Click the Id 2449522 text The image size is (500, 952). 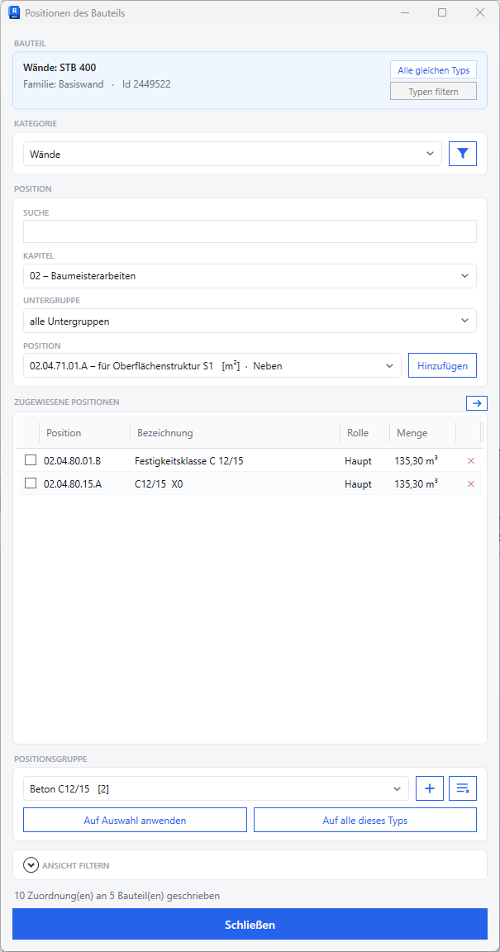(x=146, y=84)
